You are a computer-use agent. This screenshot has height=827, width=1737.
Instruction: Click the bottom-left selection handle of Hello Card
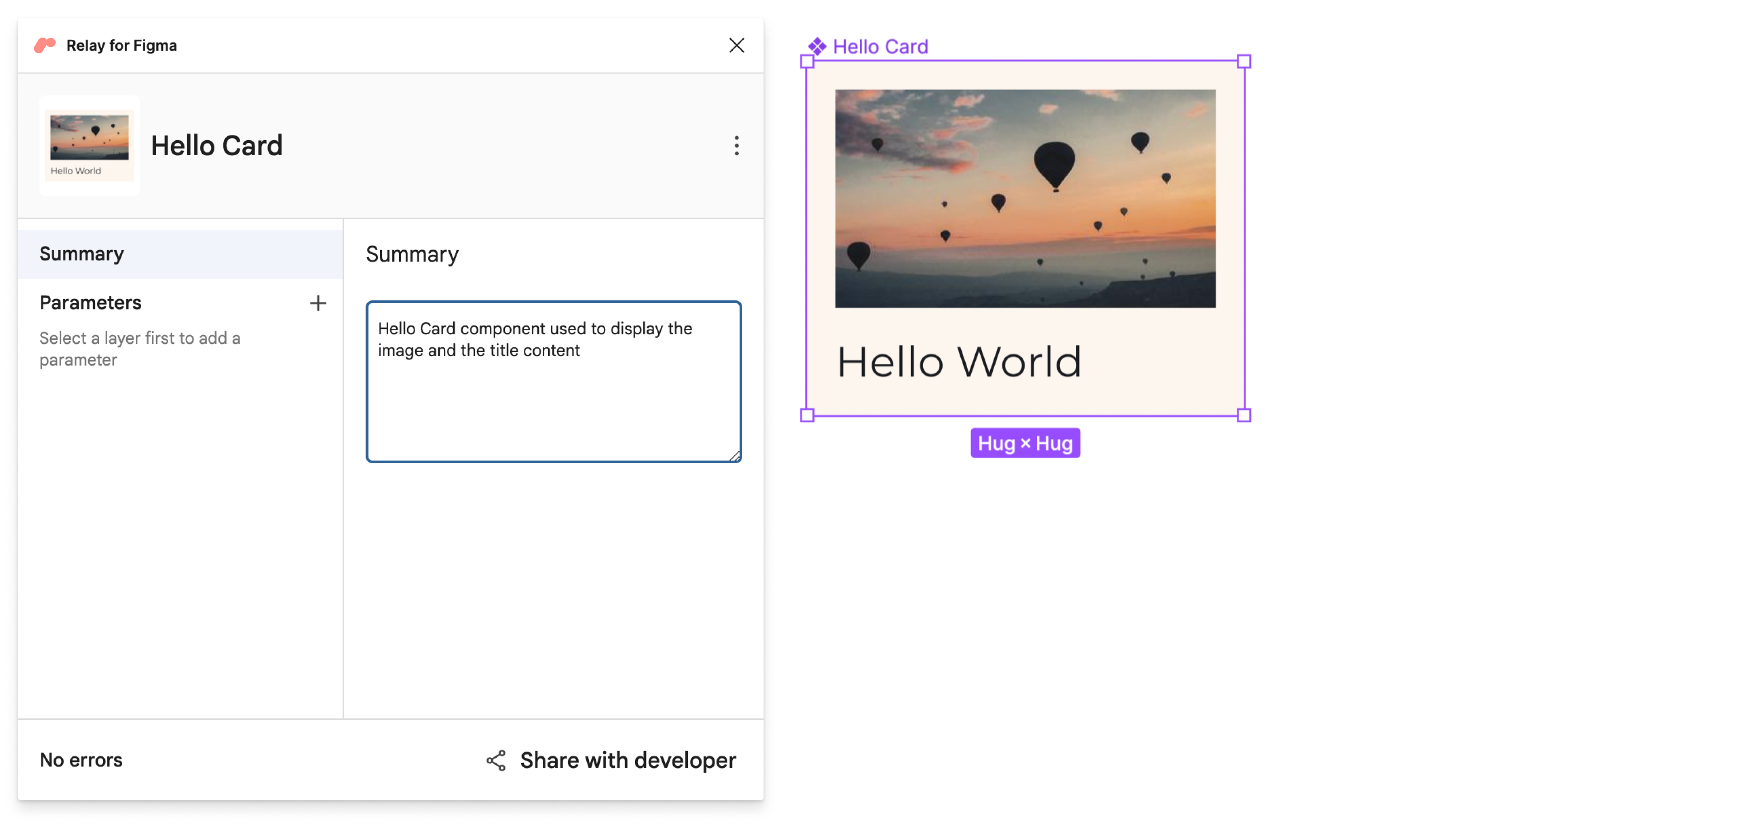807,415
